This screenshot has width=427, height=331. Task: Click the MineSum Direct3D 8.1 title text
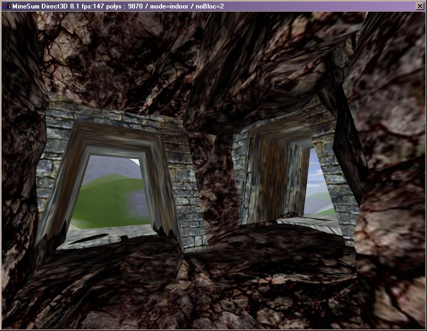point(47,6)
